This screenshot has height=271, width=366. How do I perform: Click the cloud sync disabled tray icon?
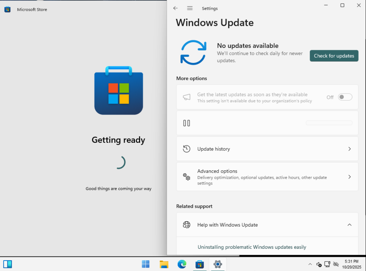(x=336, y=264)
